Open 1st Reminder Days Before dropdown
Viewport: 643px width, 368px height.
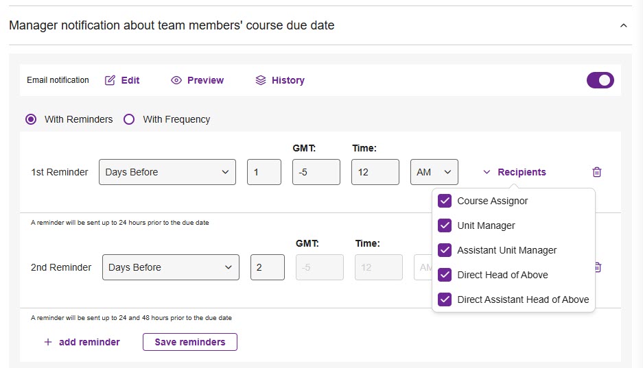tap(167, 172)
